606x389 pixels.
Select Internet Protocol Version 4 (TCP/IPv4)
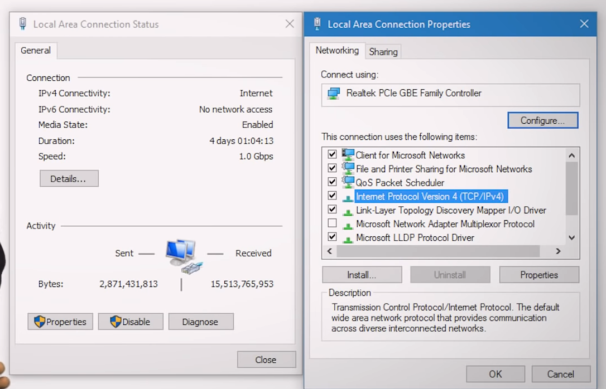pyautogui.click(x=430, y=196)
